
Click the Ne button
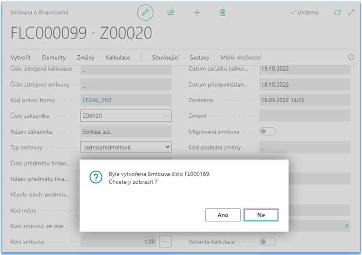point(261,215)
